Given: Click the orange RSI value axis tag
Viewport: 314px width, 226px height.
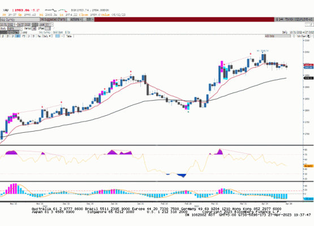Looking at the screenshot, I should click(x=308, y=166).
